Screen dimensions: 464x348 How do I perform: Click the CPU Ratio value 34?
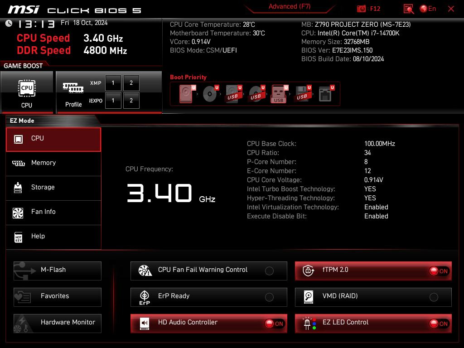[367, 153]
